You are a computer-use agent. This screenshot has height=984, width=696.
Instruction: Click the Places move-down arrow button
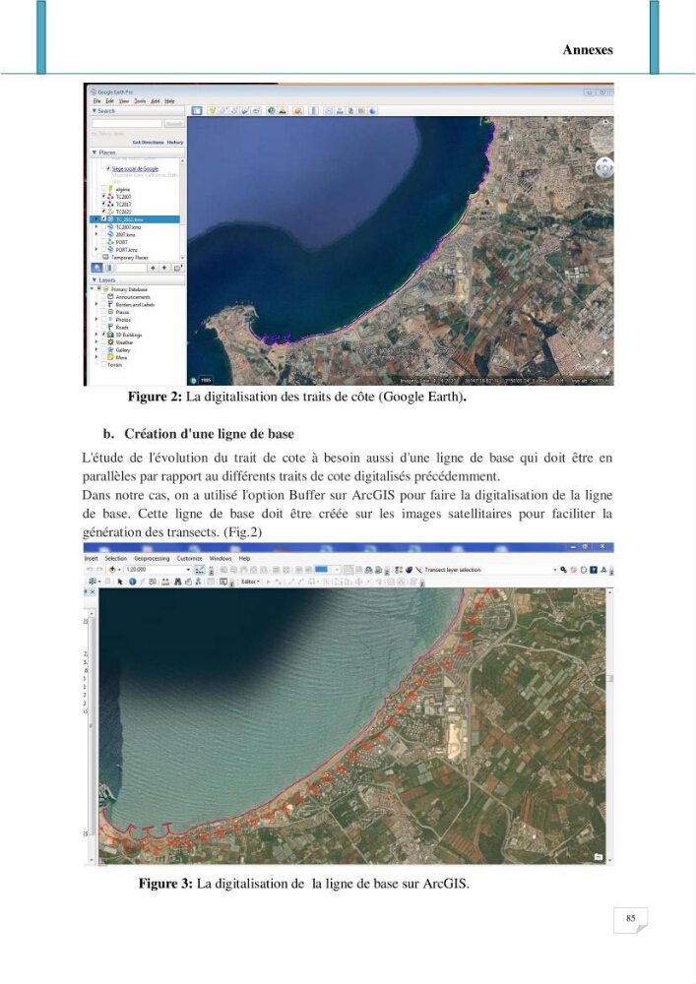pyautogui.click(x=164, y=268)
